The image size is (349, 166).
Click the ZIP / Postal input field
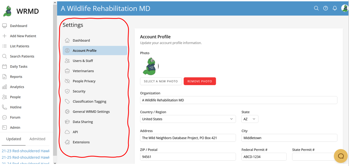[188, 157]
